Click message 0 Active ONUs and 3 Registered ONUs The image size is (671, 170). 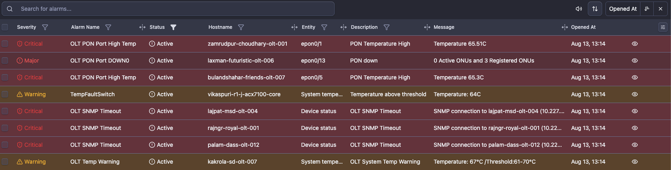point(484,61)
